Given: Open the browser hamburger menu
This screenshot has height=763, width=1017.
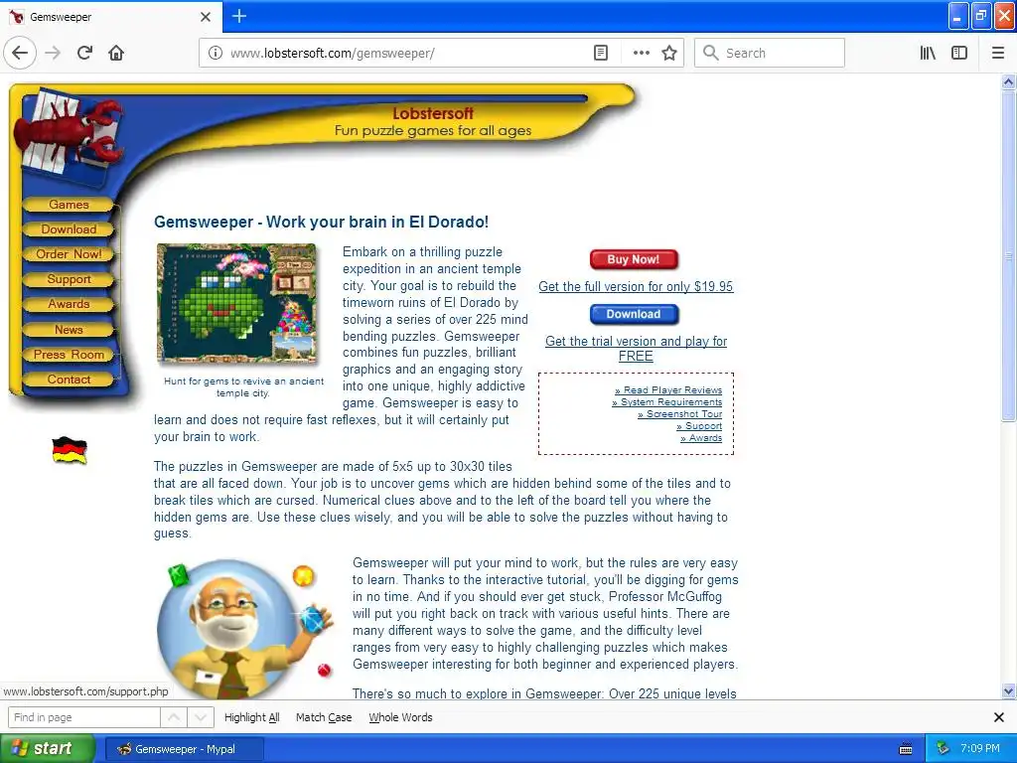Looking at the screenshot, I should click(x=998, y=53).
